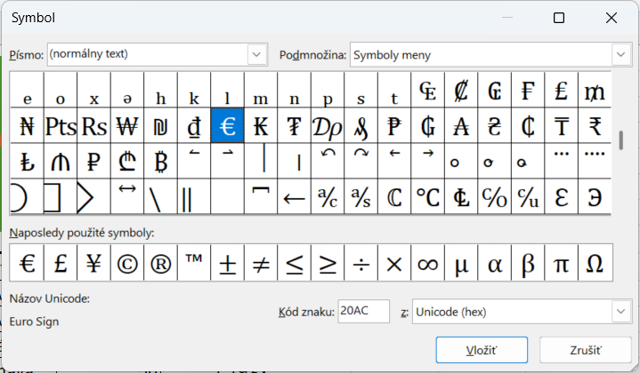This screenshot has width=640, height=373.
Task: Select the Peso sign symbol
Action: [x=394, y=125]
